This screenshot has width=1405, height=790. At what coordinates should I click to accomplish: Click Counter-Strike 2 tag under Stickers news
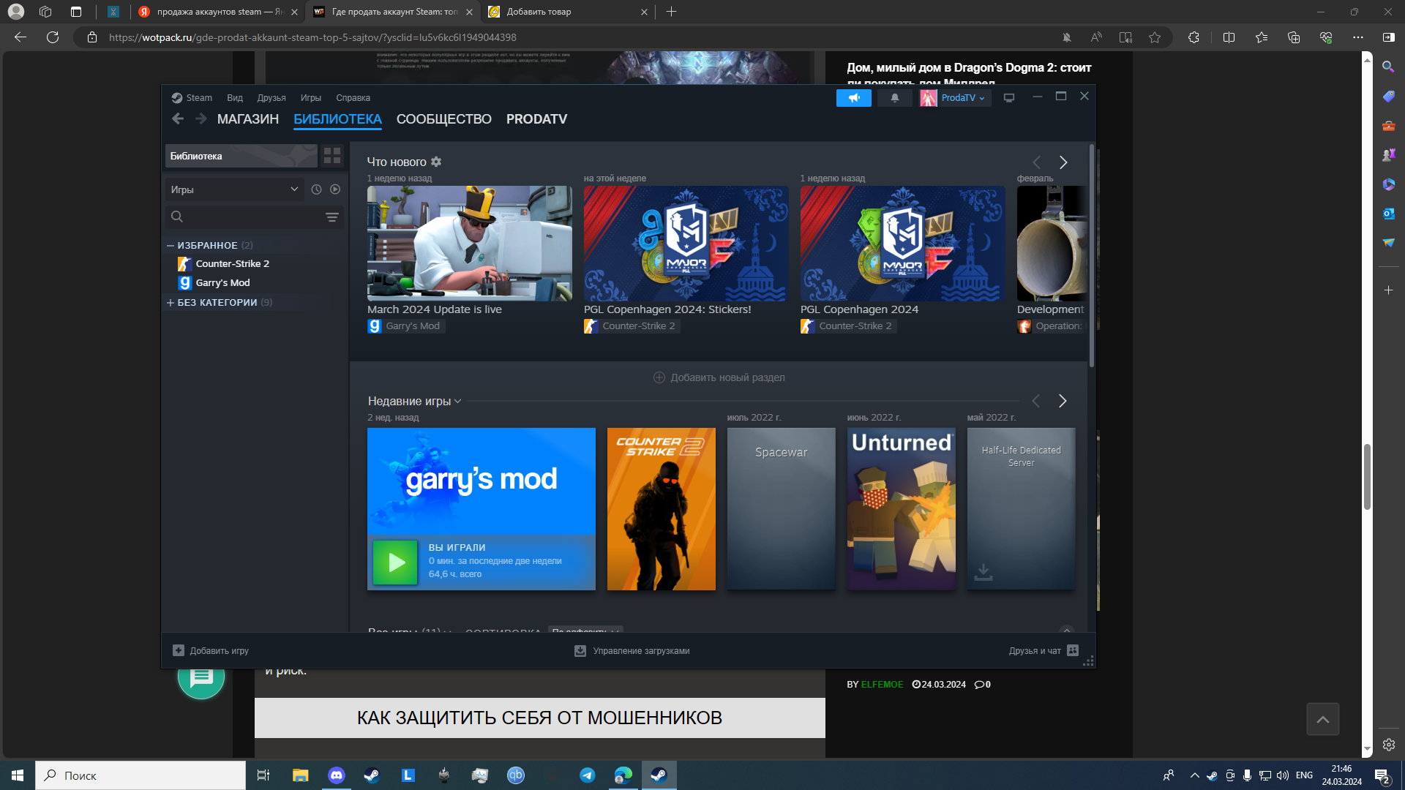pyautogui.click(x=632, y=326)
